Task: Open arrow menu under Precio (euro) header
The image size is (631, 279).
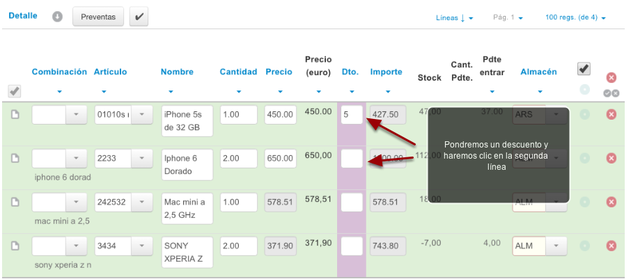Action: coord(319,92)
